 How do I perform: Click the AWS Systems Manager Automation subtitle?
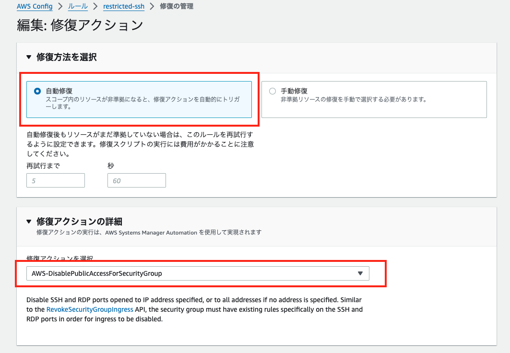(x=149, y=233)
